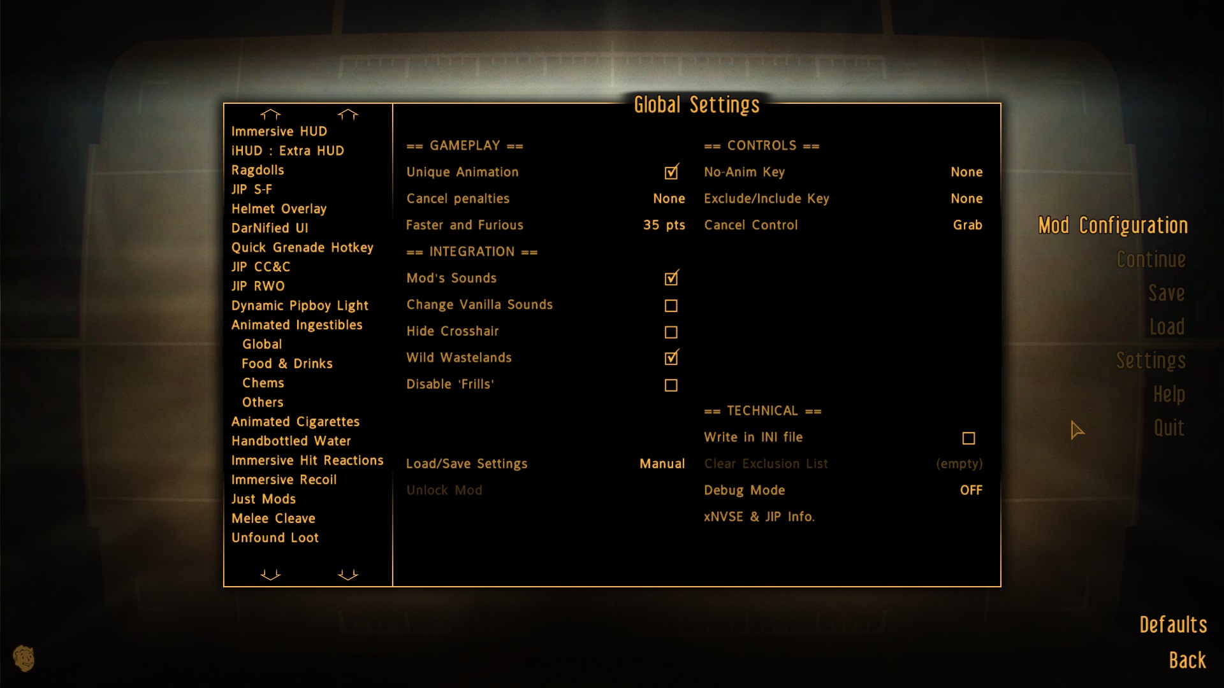
Task: Click the Save button
Action: coord(1166,292)
